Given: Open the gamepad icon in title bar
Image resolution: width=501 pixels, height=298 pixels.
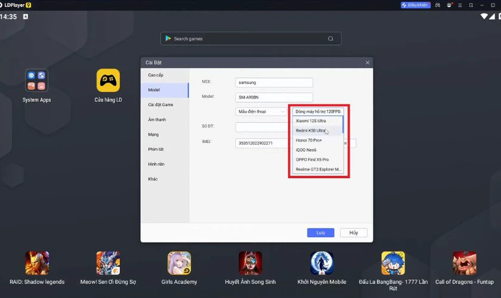Looking at the screenshot, I should pos(438,5).
